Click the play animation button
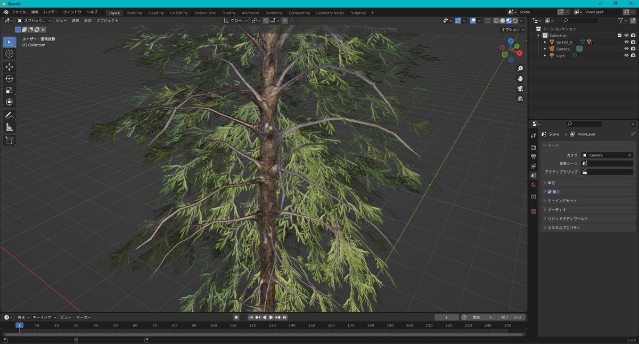This screenshot has width=639, height=344. click(x=271, y=317)
